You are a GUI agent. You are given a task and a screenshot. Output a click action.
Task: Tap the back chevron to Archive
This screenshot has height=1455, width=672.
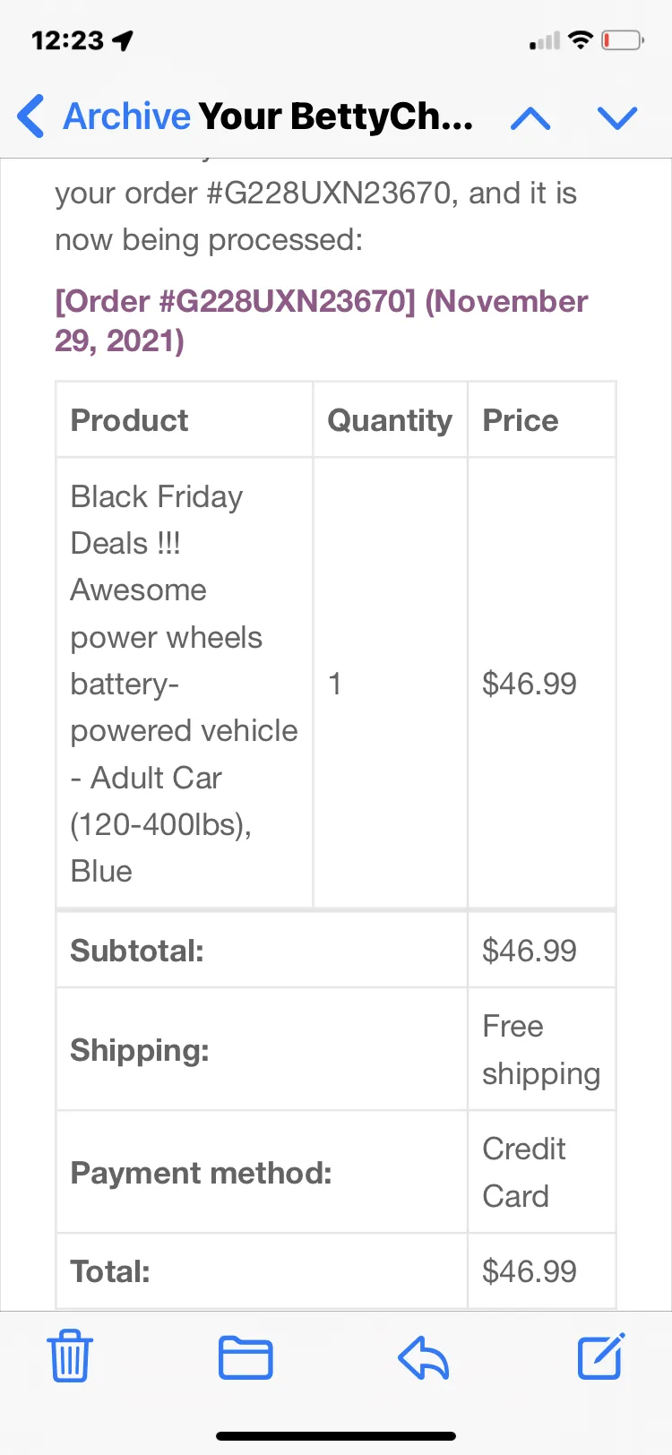coord(30,116)
